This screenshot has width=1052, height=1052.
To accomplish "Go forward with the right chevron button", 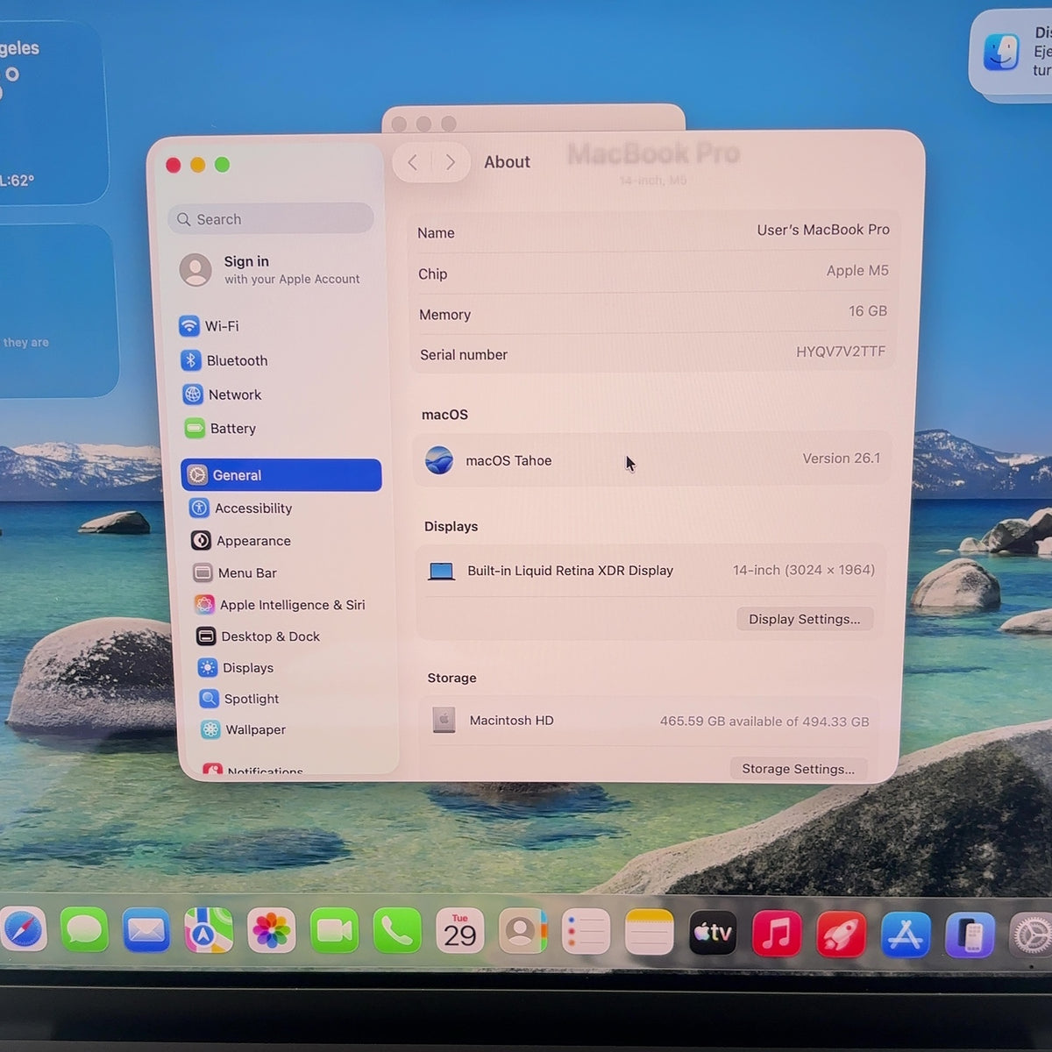I will 450,162.
